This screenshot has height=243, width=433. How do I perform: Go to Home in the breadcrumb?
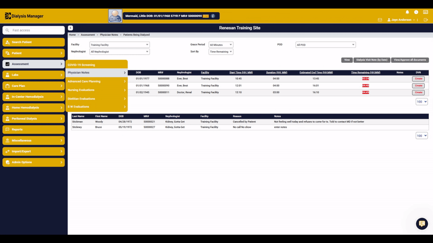[72, 35]
